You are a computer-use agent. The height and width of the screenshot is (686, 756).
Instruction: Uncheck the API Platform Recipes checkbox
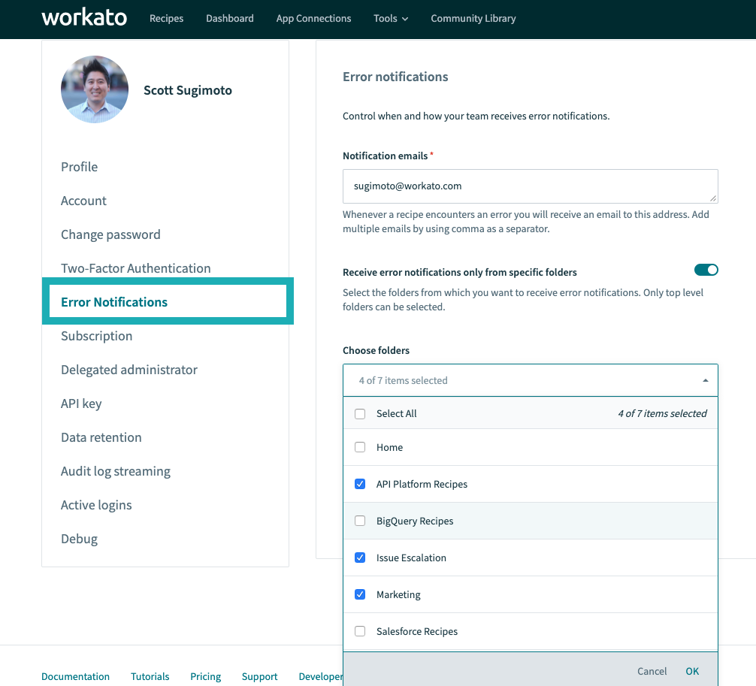(x=360, y=485)
